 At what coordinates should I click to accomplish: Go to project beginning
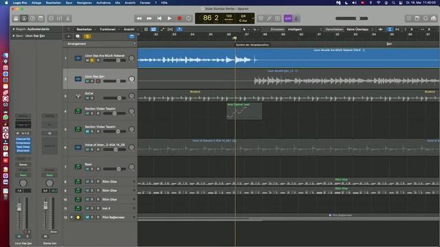point(159,19)
